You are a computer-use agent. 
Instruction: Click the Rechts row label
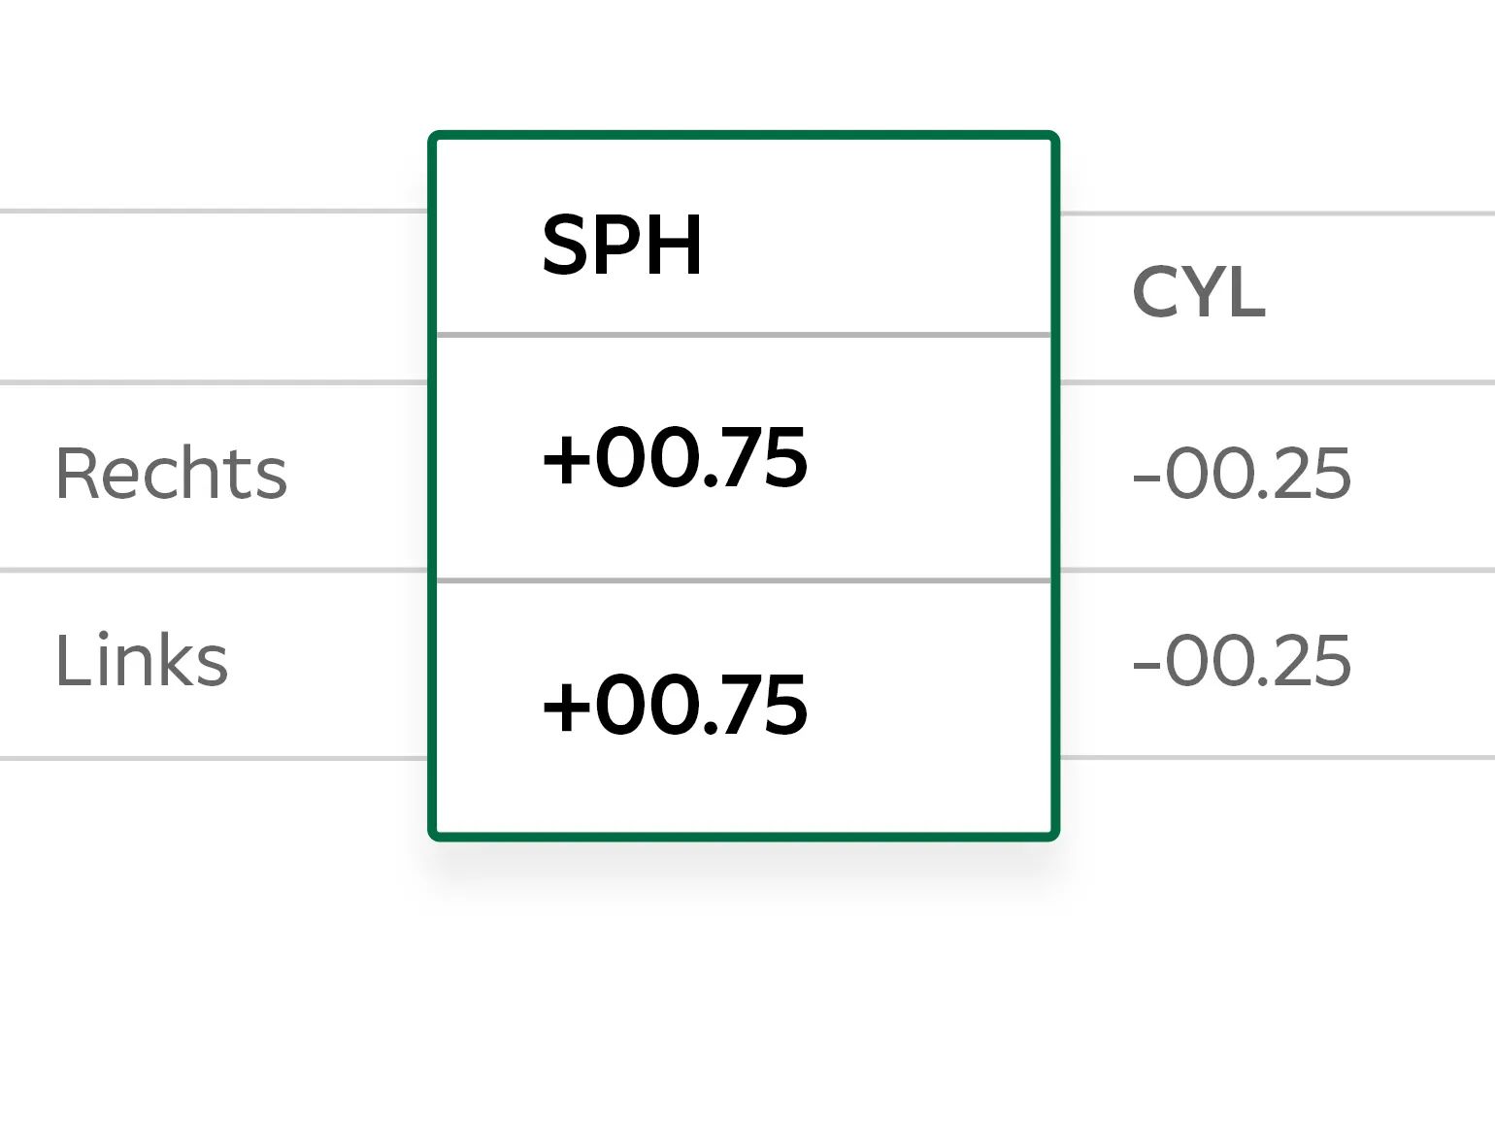click(x=171, y=474)
